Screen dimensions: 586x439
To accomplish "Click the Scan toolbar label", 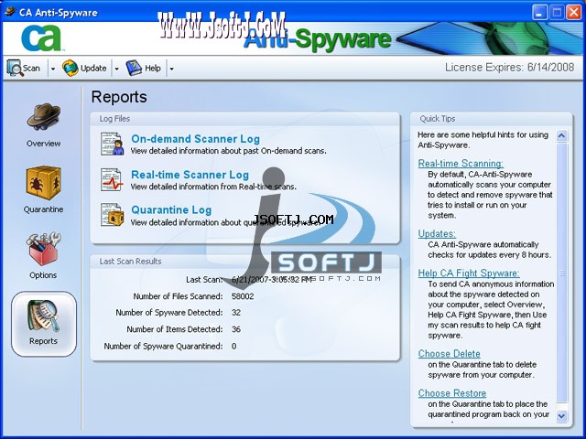I will tap(31, 69).
